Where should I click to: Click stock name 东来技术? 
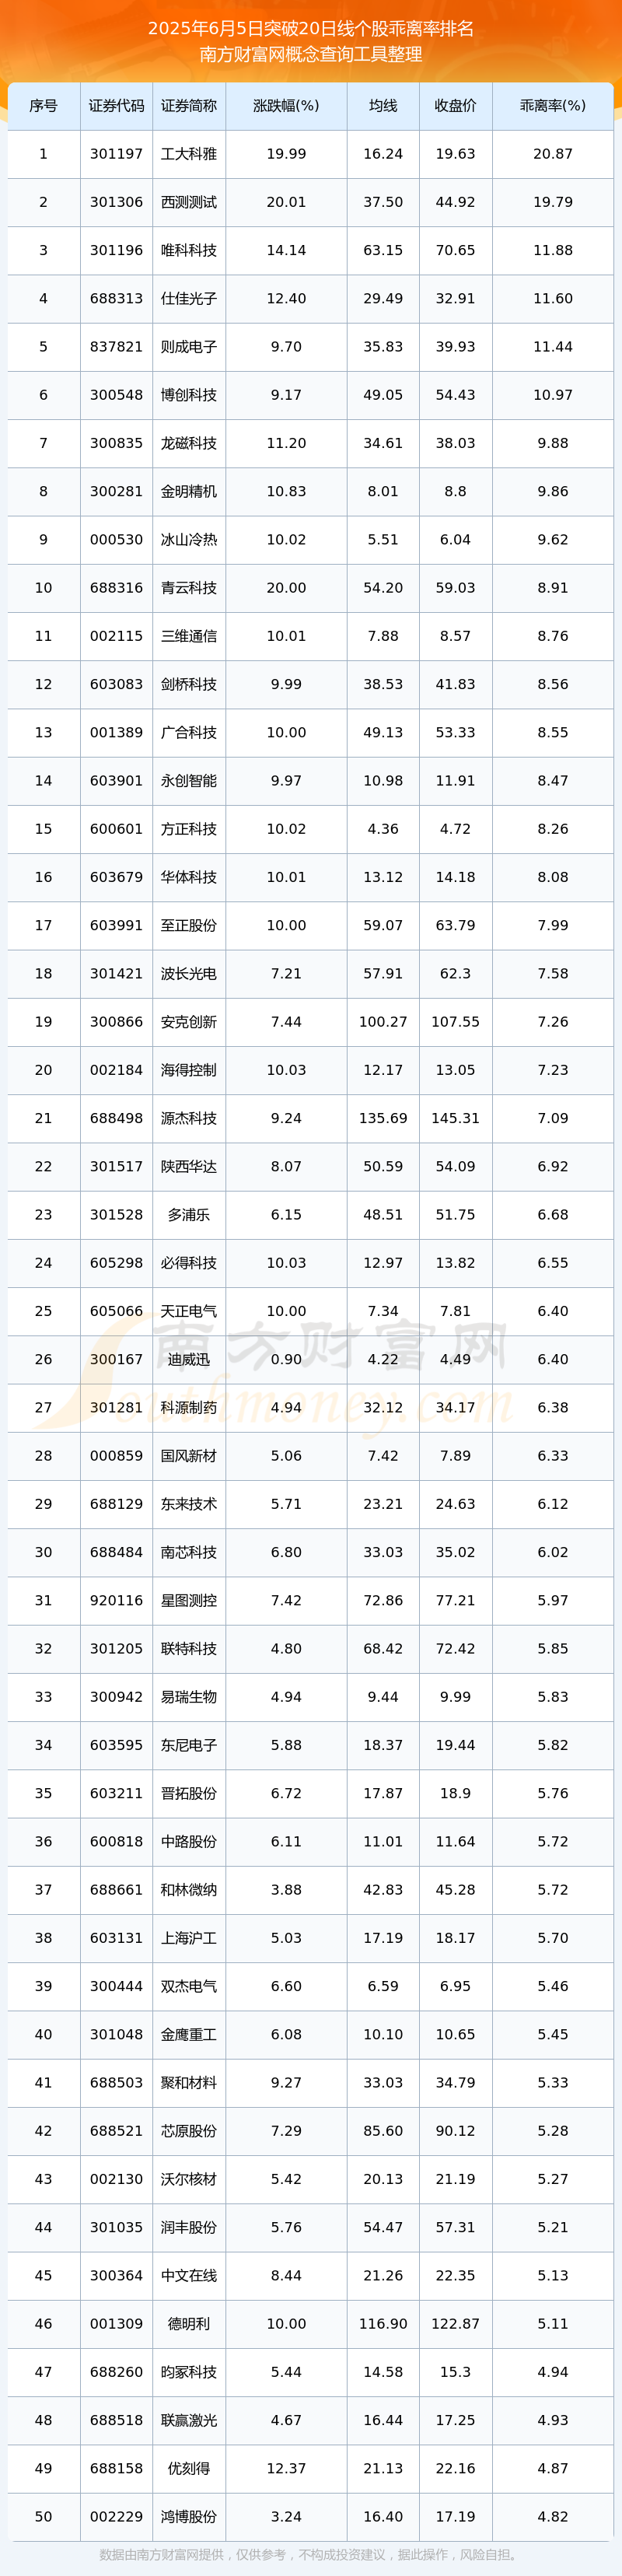189,1504
